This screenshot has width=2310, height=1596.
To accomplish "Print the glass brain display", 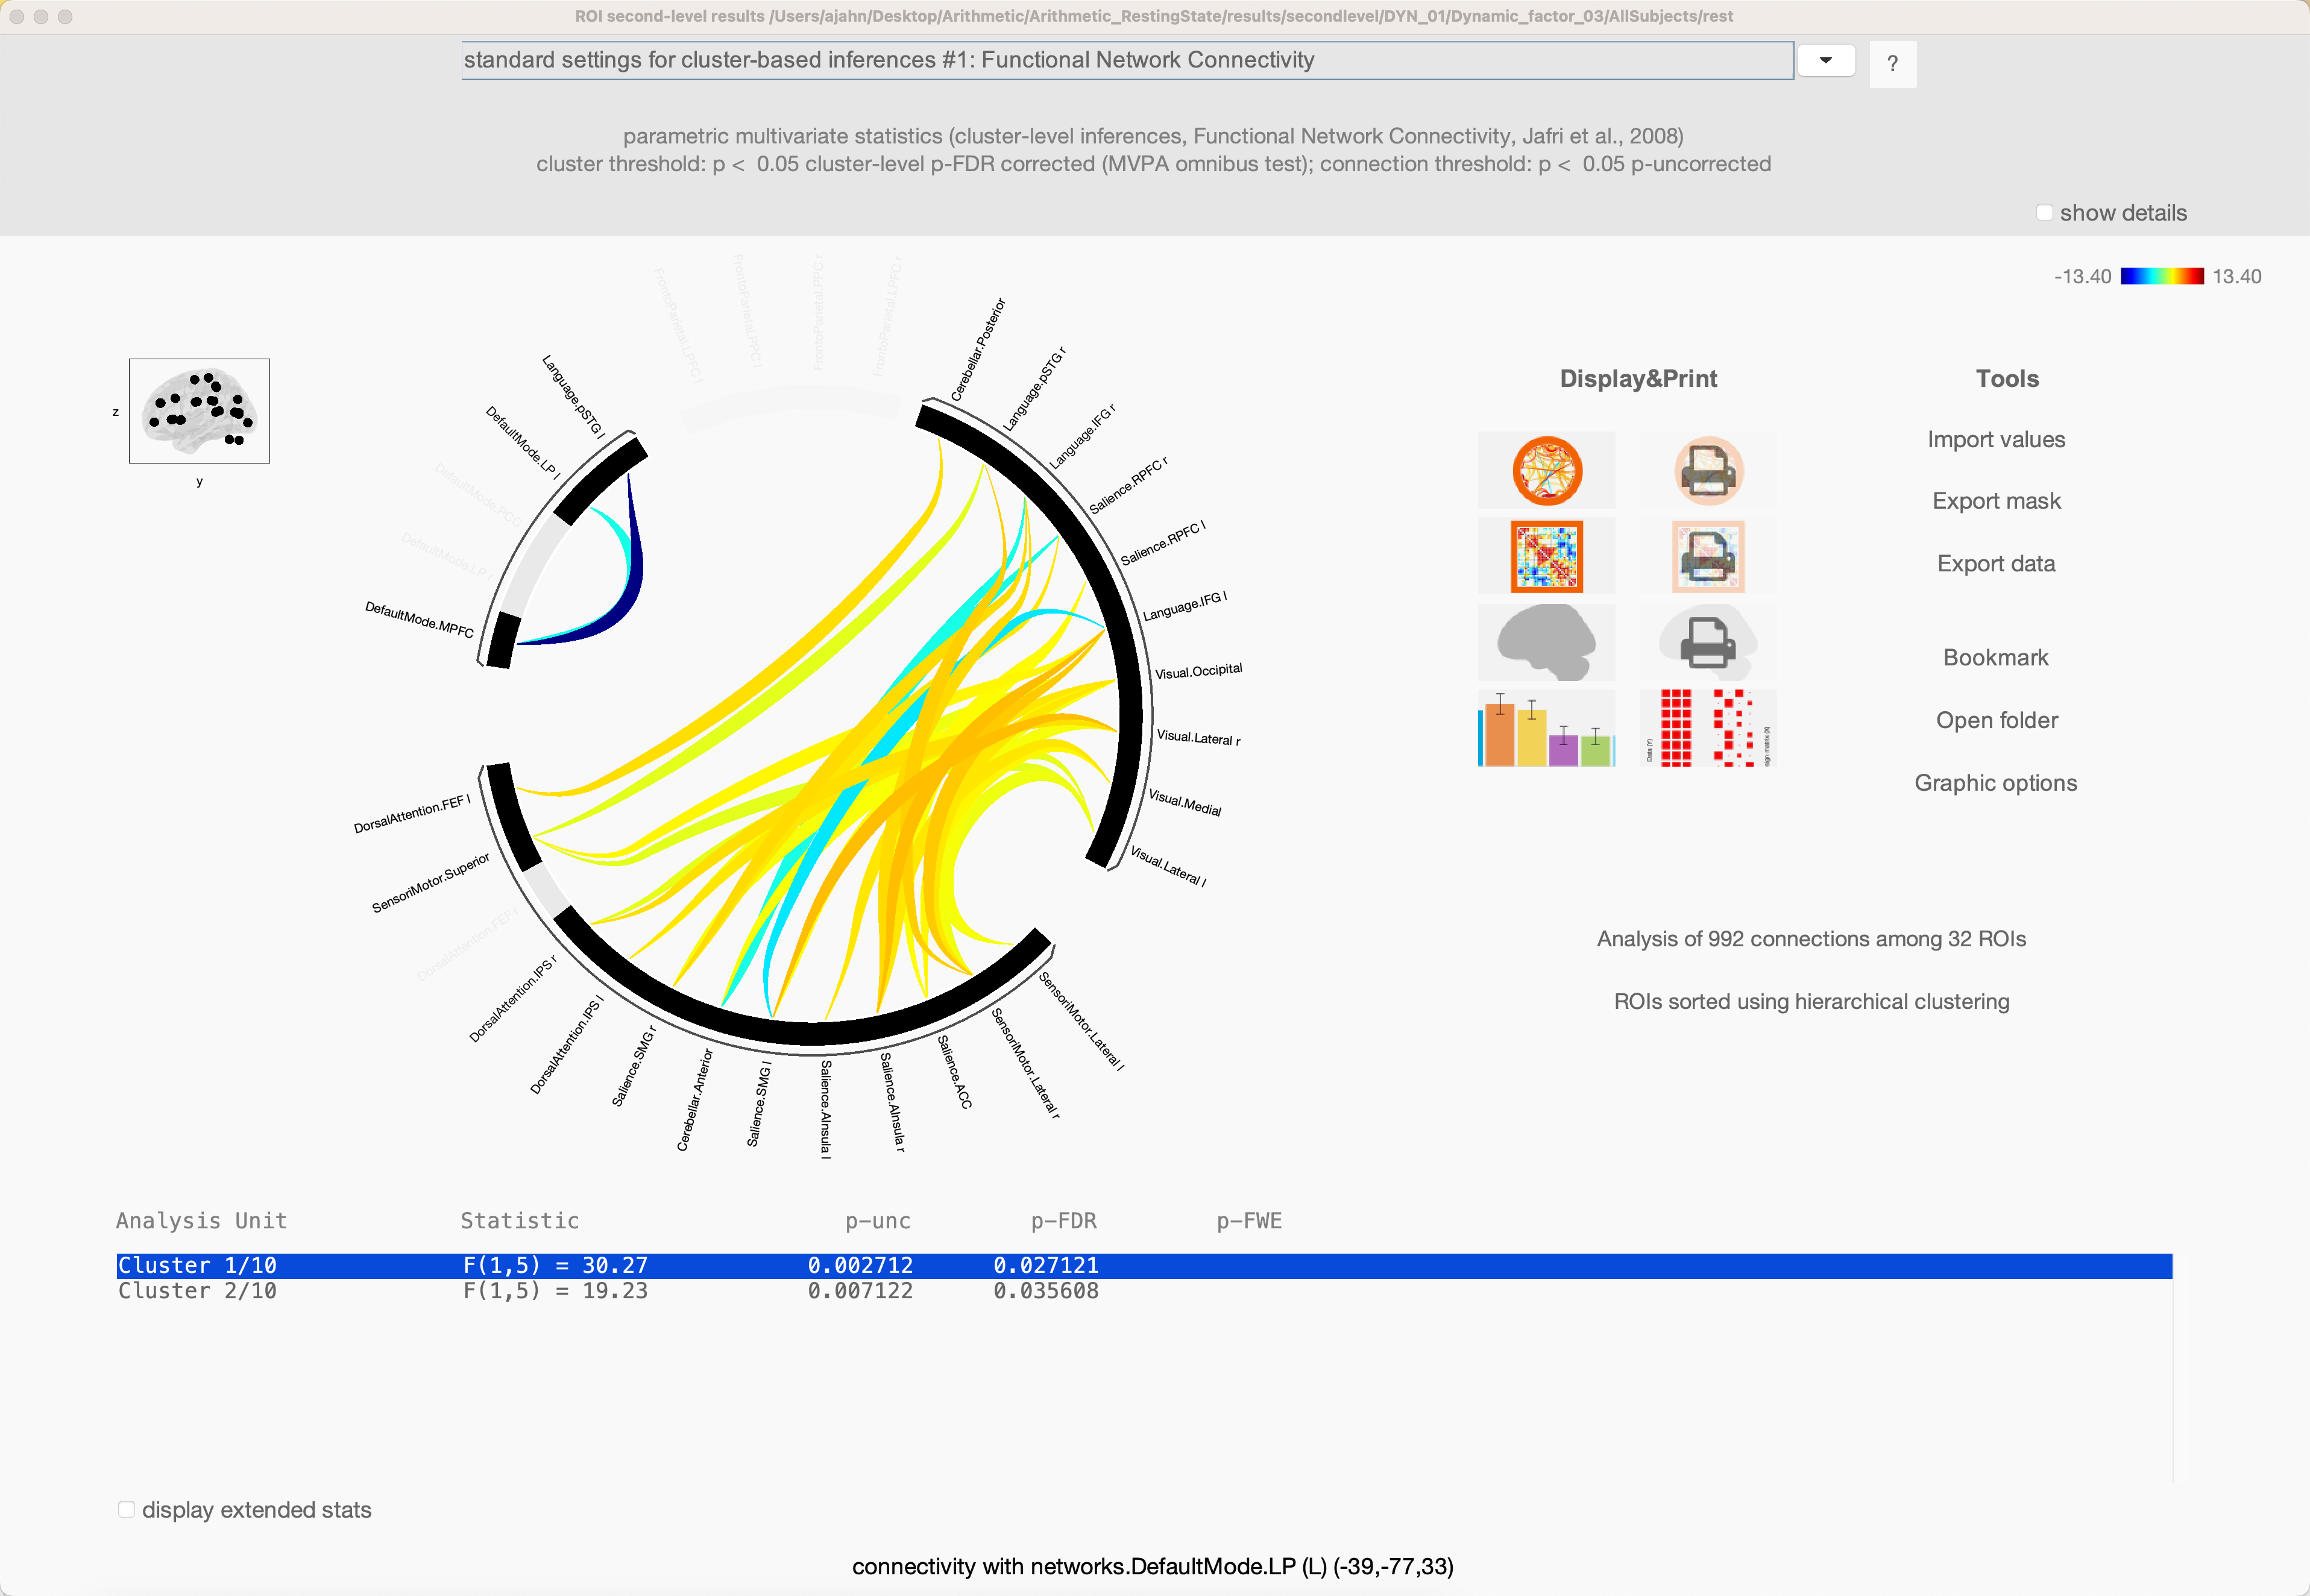I will [1708, 643].
